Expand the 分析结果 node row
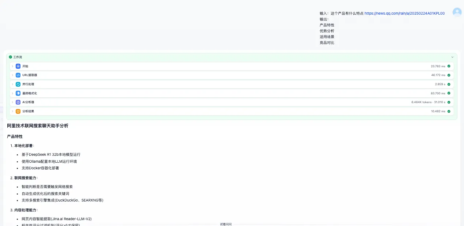The height and width of the screenshot is (226, 464). pyautogui.click(x=12, y=111)
